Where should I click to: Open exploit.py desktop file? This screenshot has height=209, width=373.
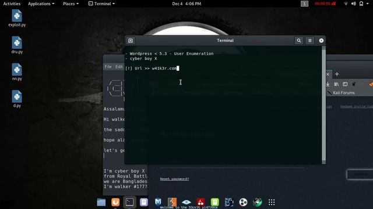(17, 18)
